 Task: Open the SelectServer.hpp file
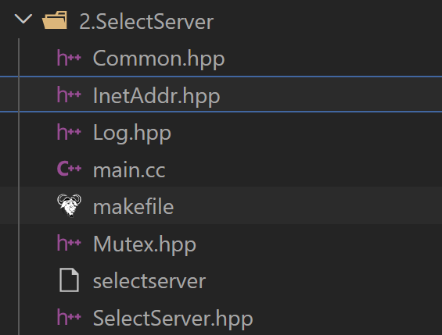[x=173, y=319]
